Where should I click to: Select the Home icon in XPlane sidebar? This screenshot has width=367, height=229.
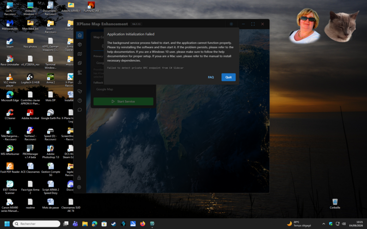coord(80,35)
